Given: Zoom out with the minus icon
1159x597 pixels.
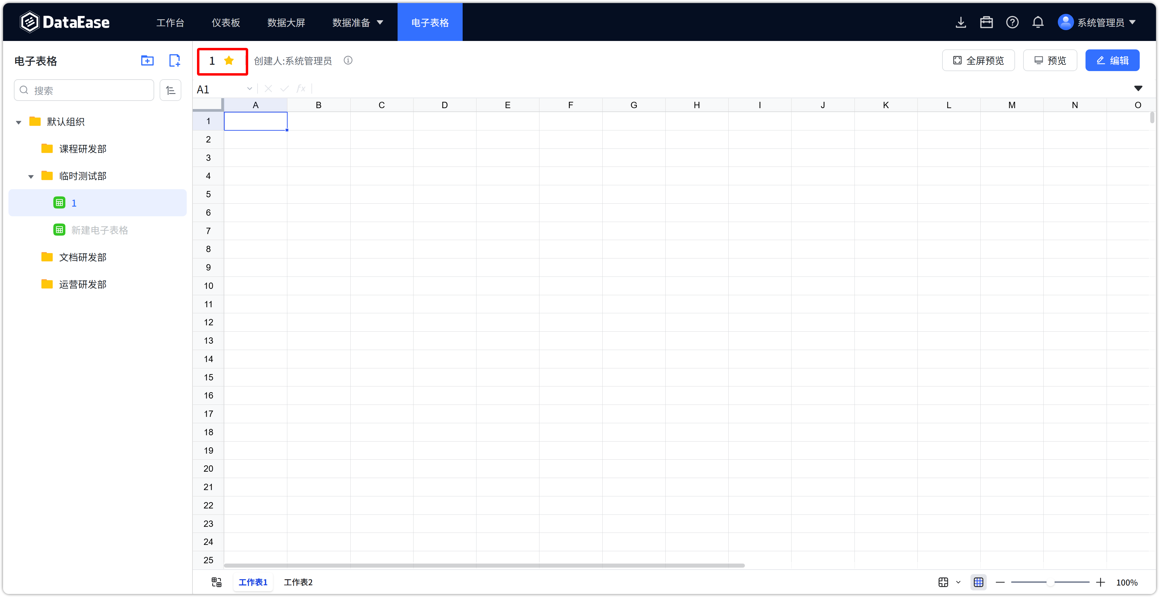Looking at the screenshot, I should pos(1000,582).
